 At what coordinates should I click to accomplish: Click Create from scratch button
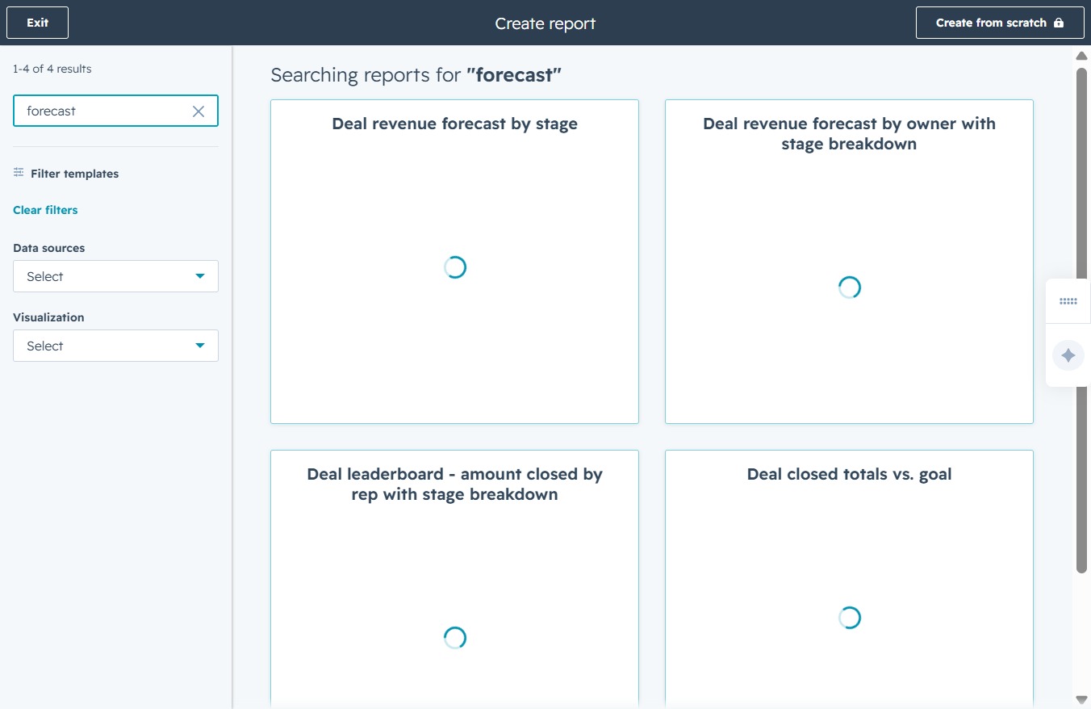coord(1000,23)
